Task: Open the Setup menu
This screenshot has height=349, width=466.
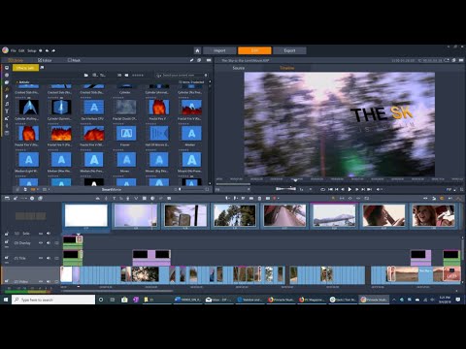Action: 32,50
